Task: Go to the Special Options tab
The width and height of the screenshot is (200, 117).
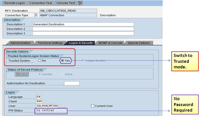Action: coord(139,43)
